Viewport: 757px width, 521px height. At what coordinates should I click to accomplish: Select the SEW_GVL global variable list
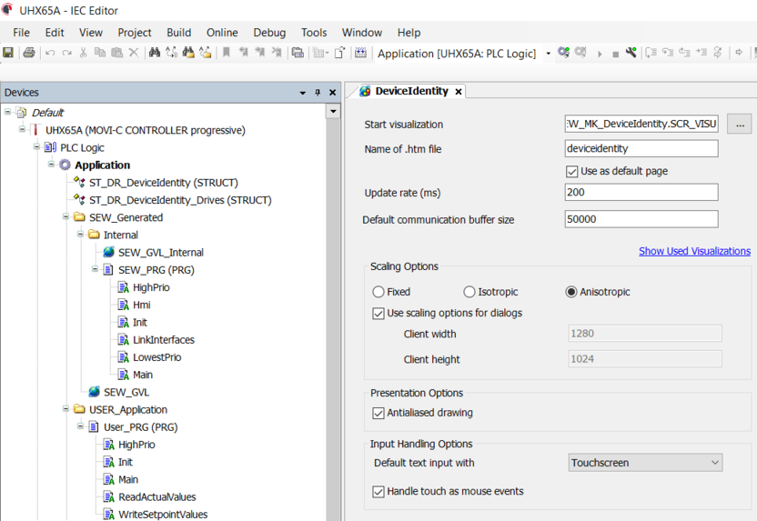126,392
